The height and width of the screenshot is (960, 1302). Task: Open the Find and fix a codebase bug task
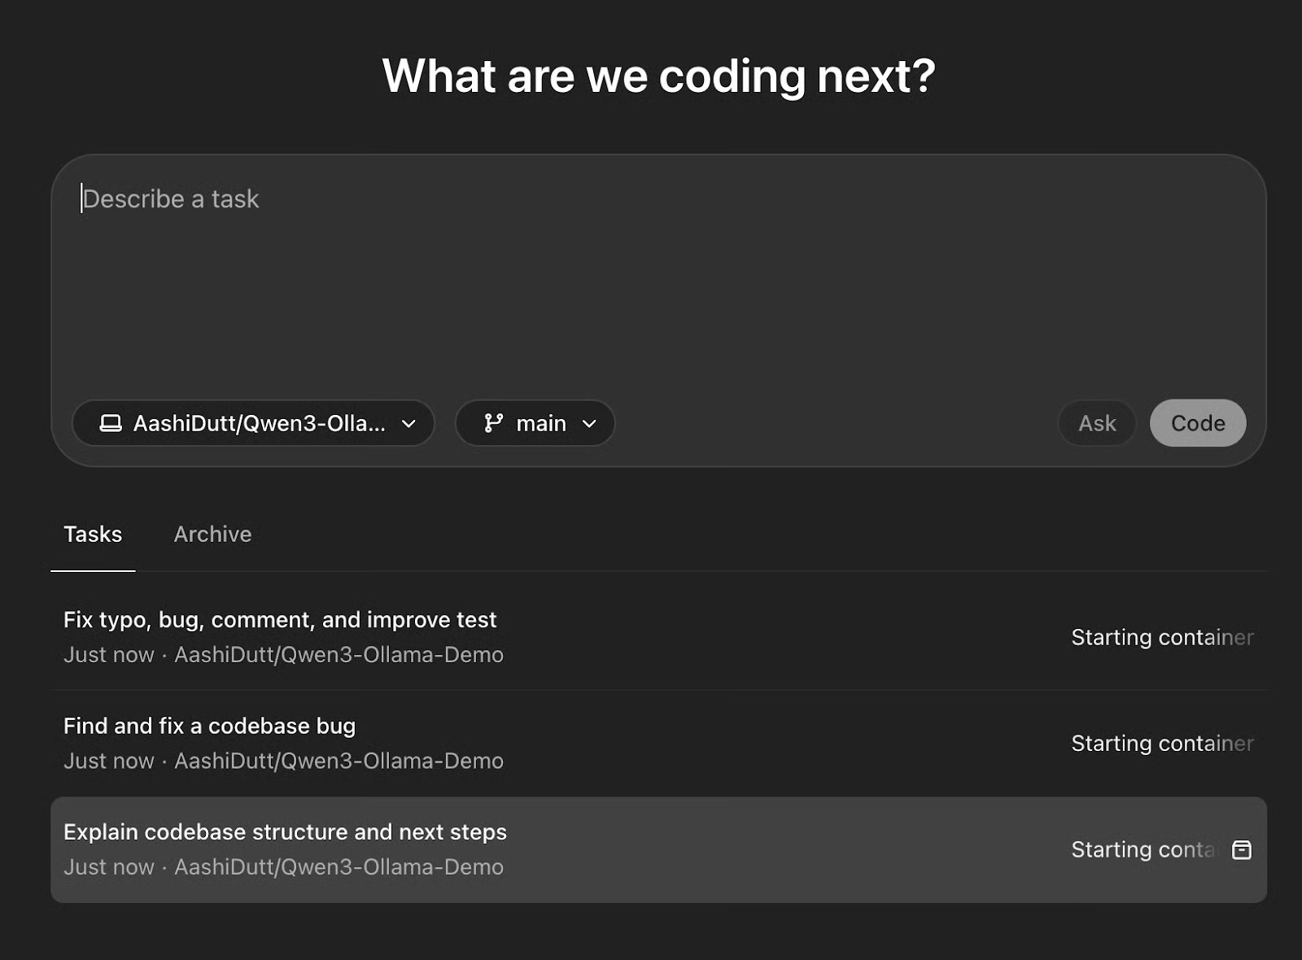209,726
